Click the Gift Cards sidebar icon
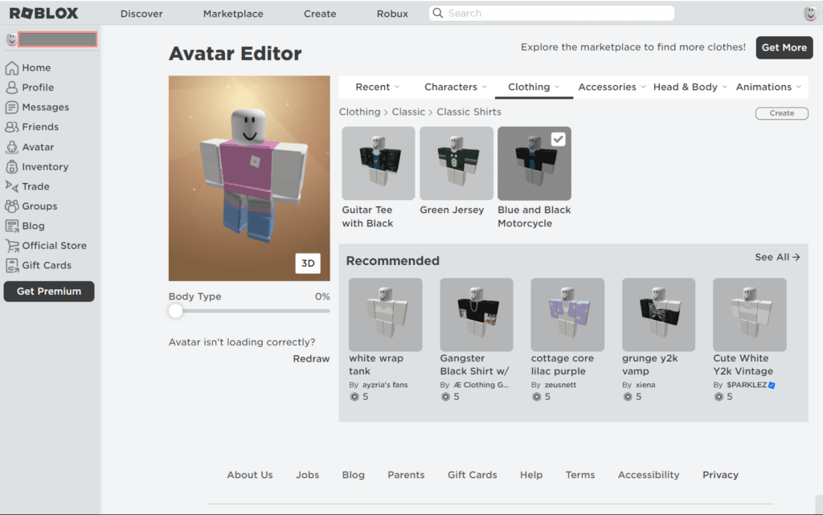 tap(11, 265)
